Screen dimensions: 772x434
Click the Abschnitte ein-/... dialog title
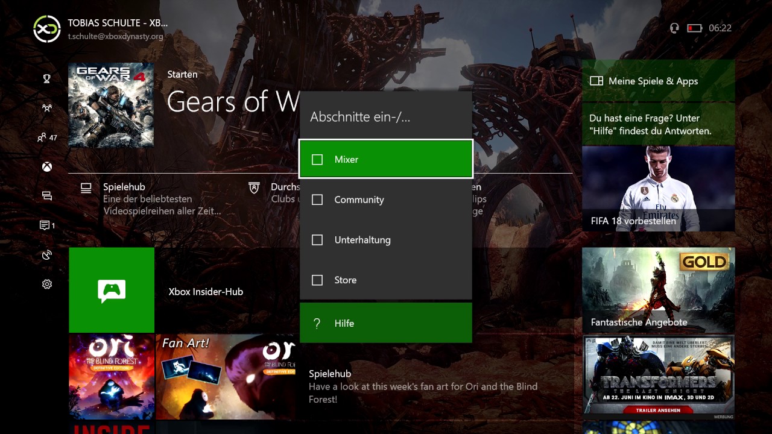coord(360,117)
